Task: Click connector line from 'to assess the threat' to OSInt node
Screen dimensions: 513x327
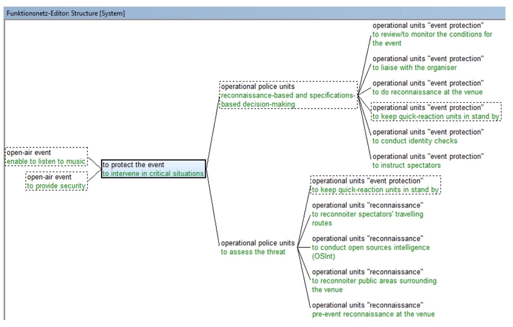Action: (304, 248)
